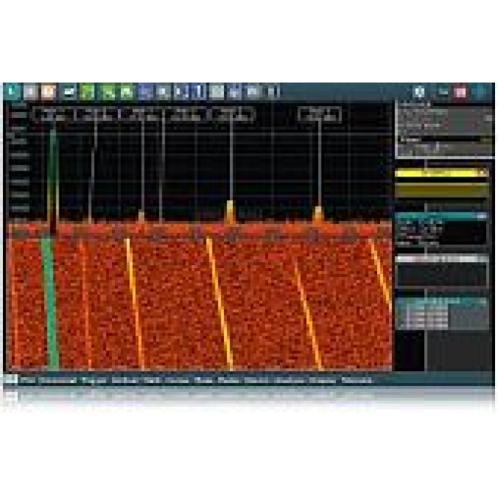Click the leftmost peak label above green marker
The height and width of the screenshot is (498, 498).
tap(53, 115)
